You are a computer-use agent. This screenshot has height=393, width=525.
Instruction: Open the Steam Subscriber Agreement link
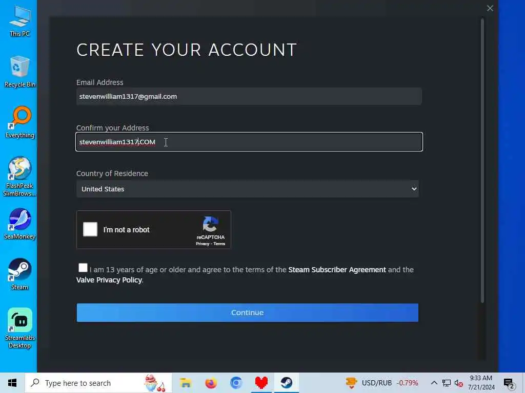[337, 270]
